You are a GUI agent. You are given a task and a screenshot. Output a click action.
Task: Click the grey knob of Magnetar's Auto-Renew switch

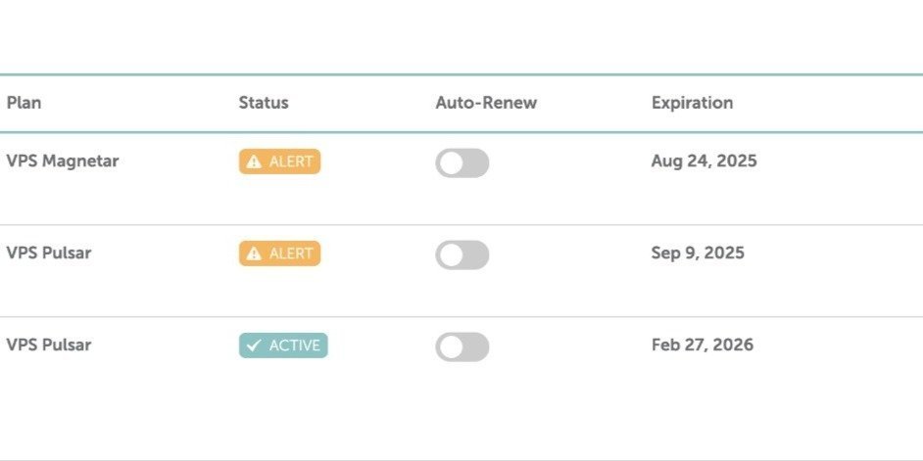coord(451,163)
